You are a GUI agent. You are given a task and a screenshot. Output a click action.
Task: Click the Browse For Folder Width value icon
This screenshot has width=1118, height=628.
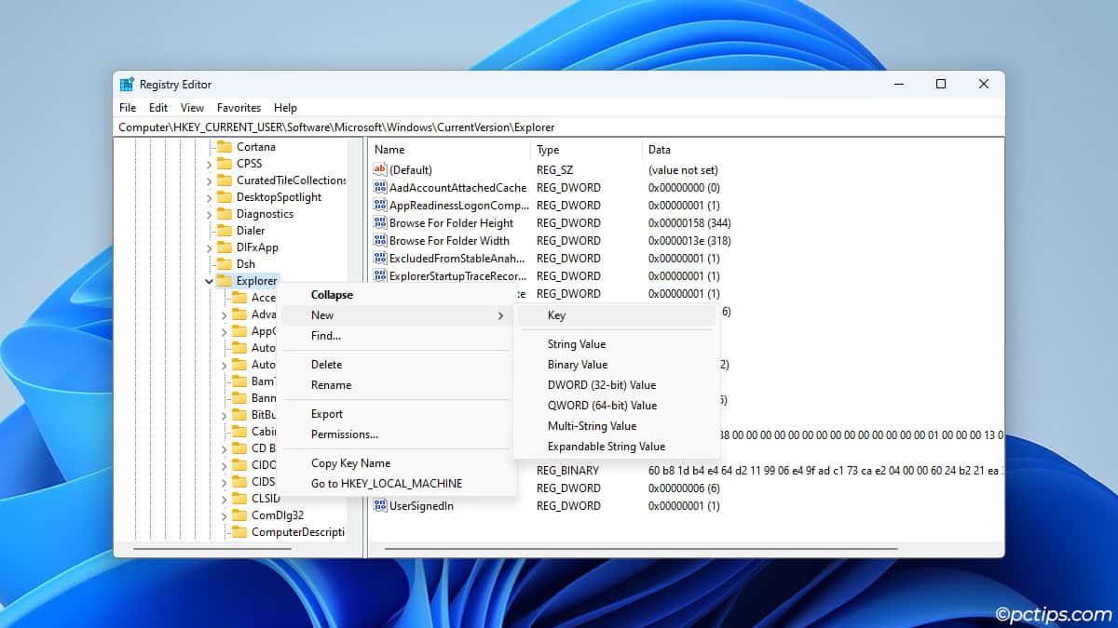coord(379,240)
